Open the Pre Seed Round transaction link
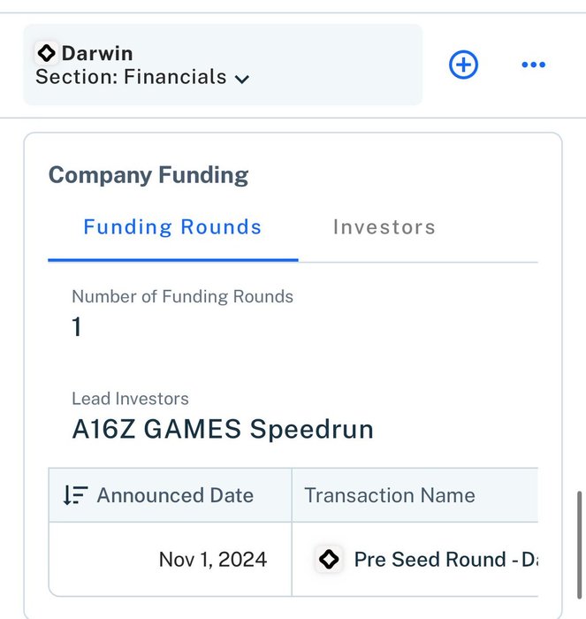This screenshot has width=586, height=619. 445,559
